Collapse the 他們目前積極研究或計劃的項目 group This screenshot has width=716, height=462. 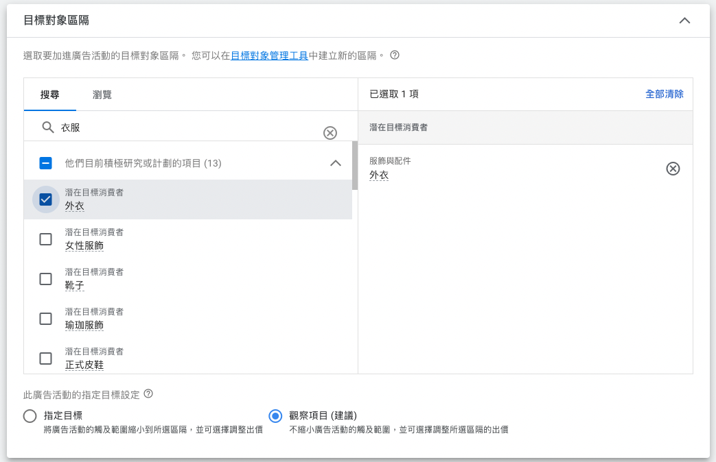(x=335, y=163)
